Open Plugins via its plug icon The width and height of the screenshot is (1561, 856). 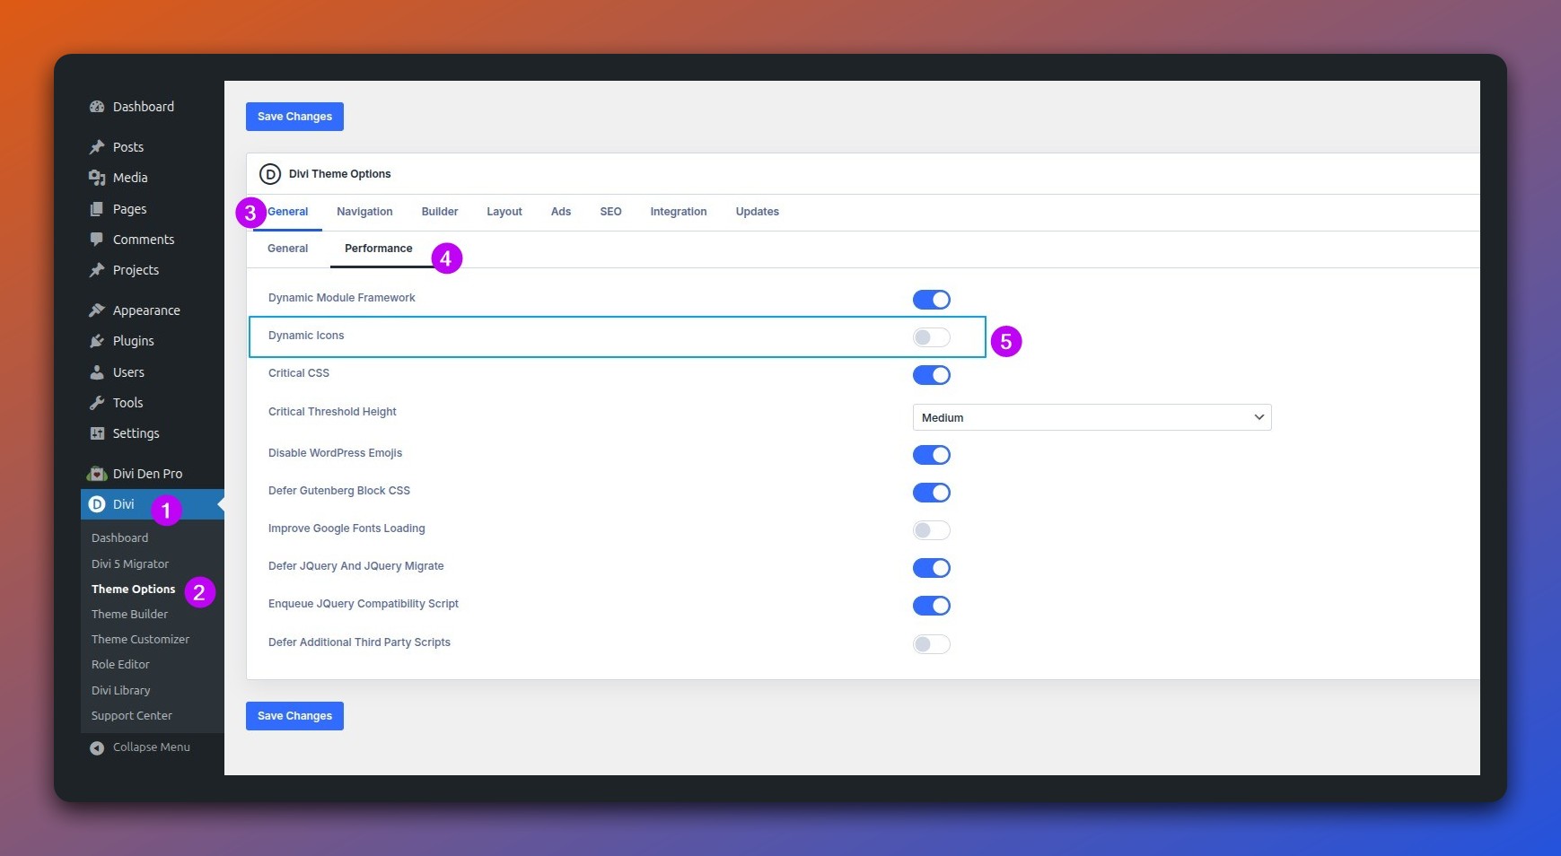[97, 341]
